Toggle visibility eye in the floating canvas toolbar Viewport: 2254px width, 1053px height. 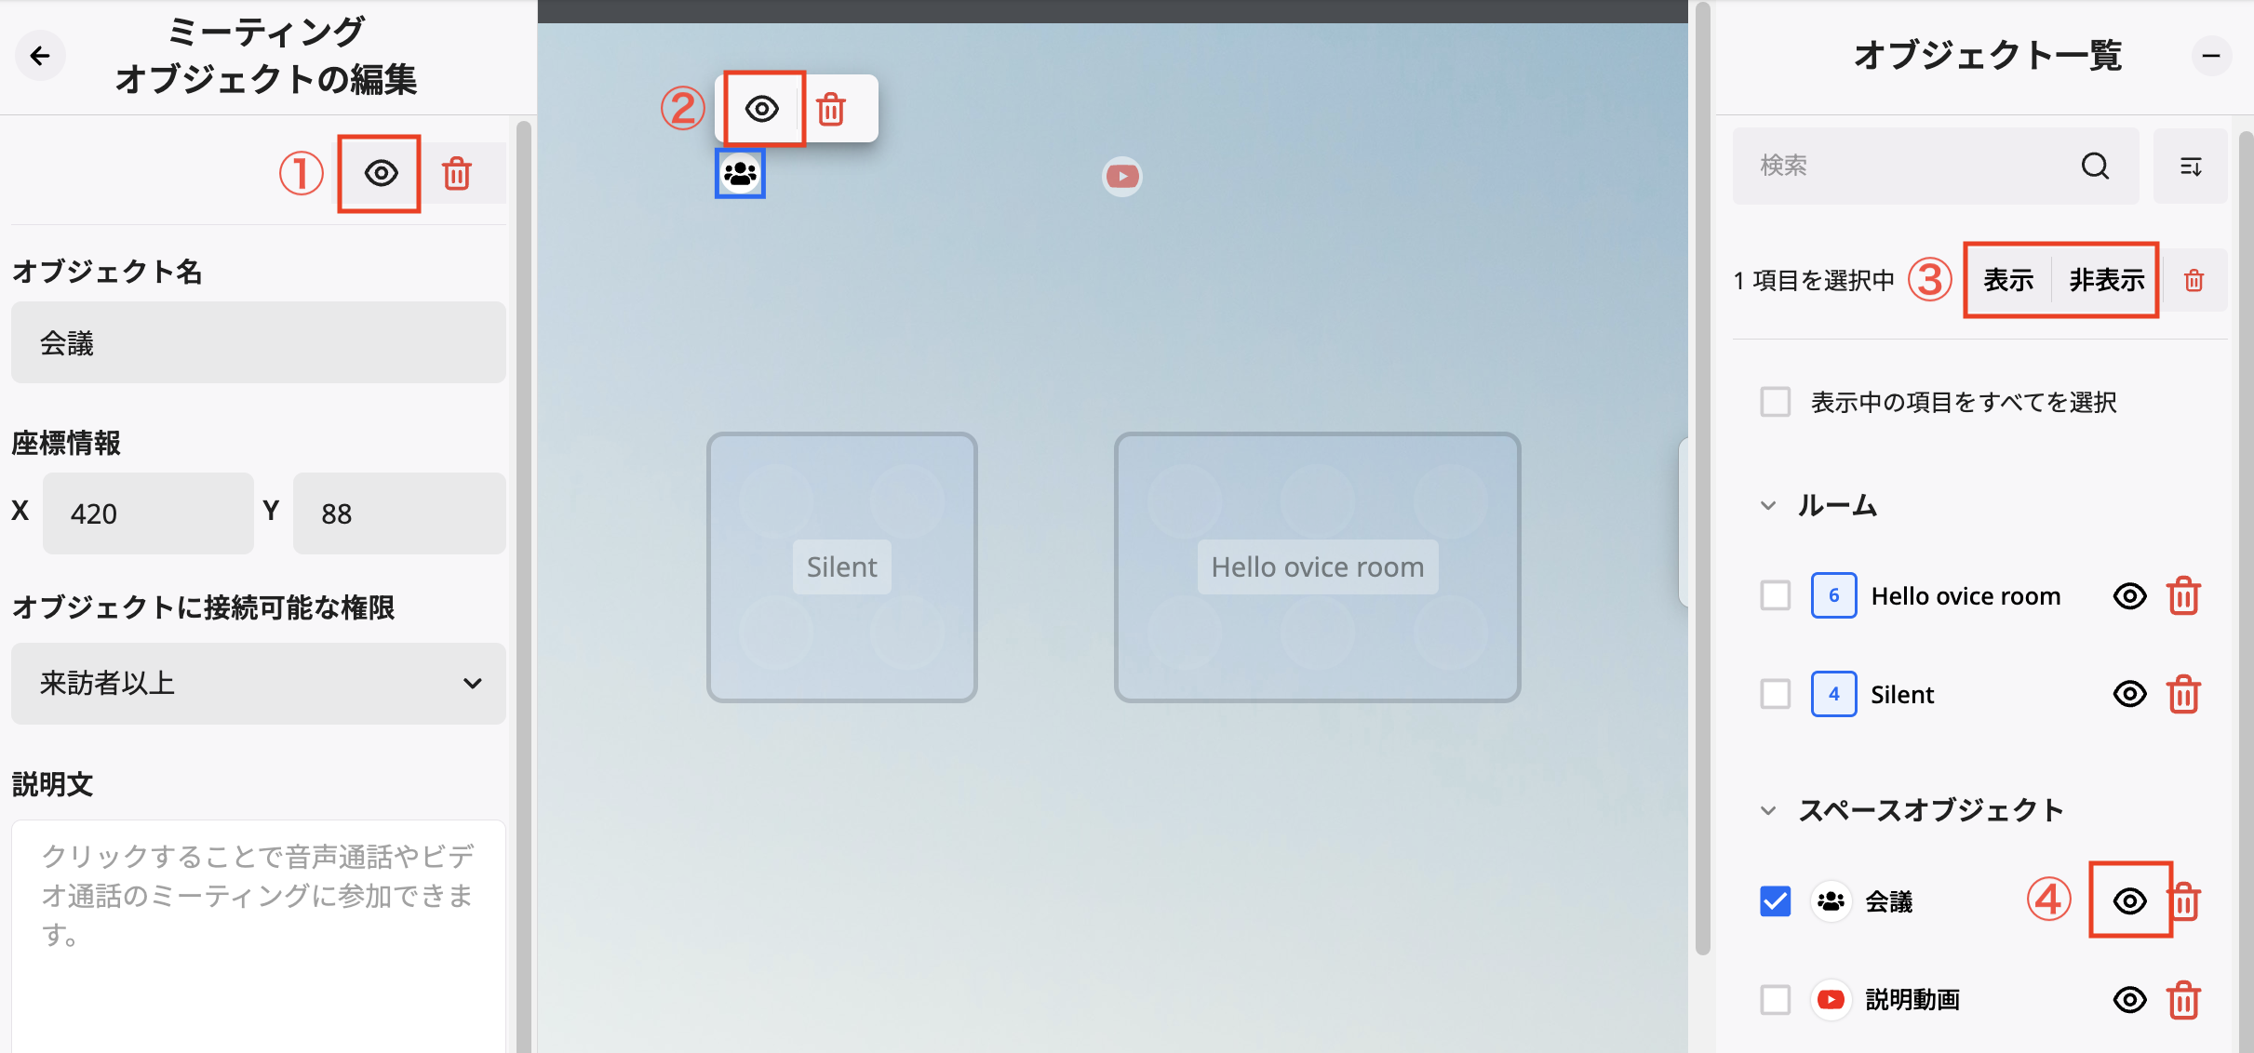click(x=761, y=108)
